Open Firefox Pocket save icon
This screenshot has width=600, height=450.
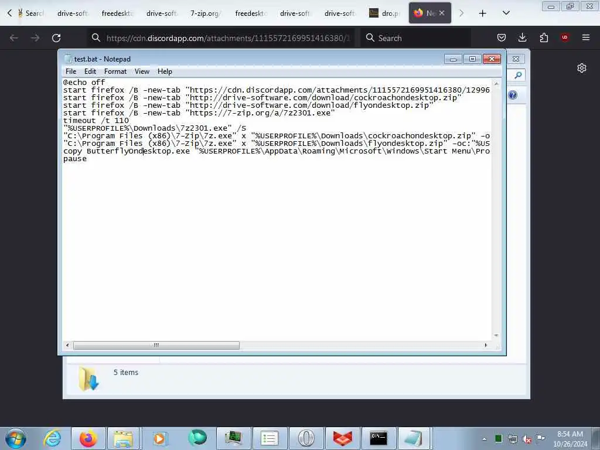[502, 37]
